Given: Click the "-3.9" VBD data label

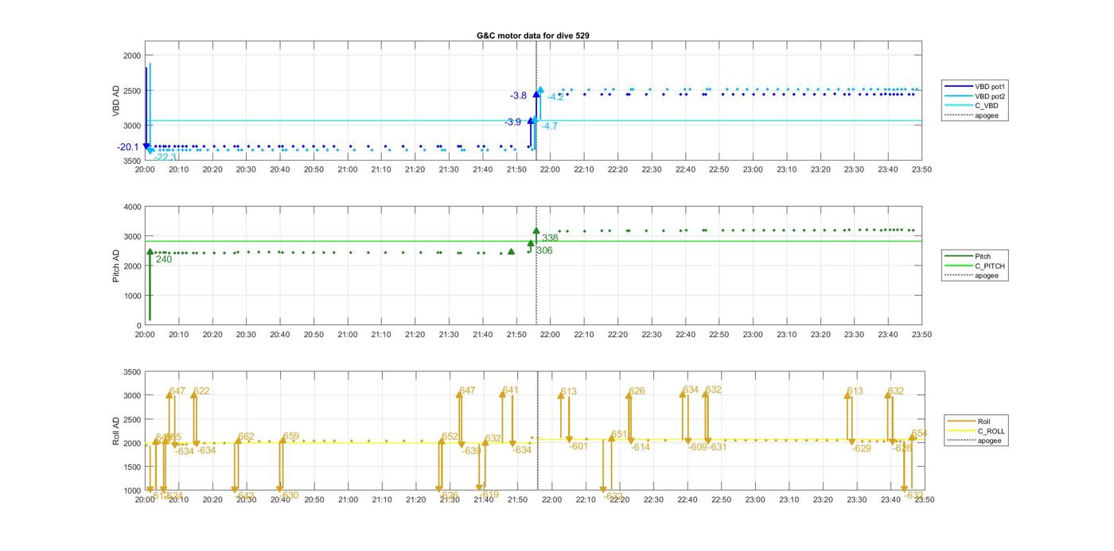Looking at the screenshot, I should pyautogui.click(x=512, y=122).
